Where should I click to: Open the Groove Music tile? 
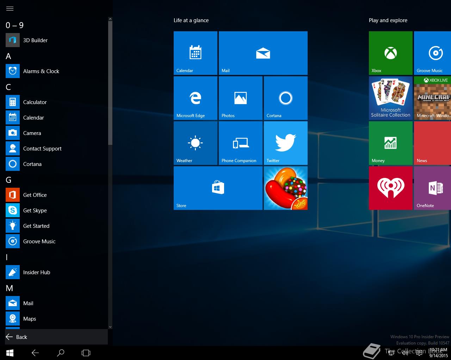(433, 53)
